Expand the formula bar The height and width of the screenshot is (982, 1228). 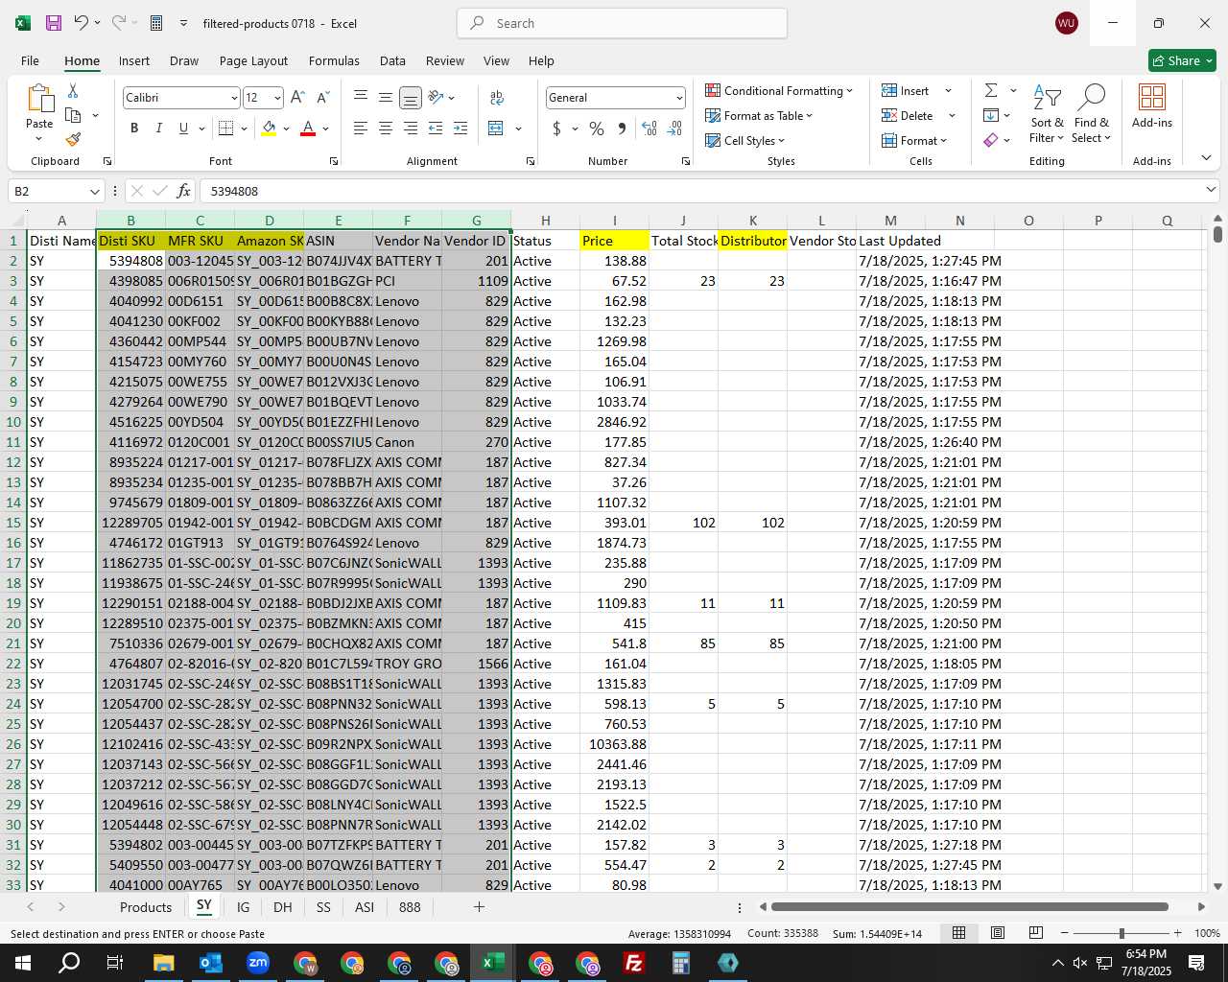pyautogui.click(x=1211, y=191)
